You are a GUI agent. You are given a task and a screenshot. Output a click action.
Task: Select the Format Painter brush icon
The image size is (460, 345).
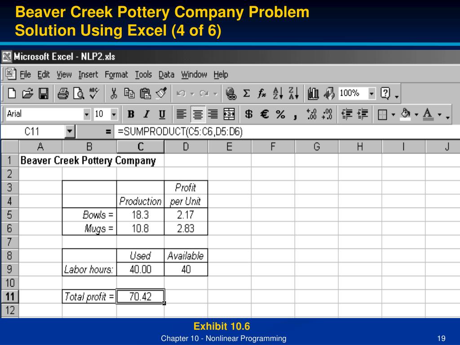point(161,93)
